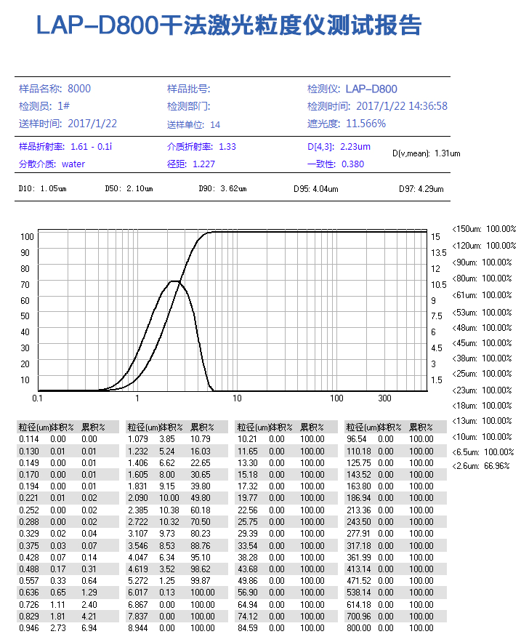This screenshot has width=521, height=642.
Task: Click the 样品折射率 value 1.61 - 0.1i
Action: [91, 147]
